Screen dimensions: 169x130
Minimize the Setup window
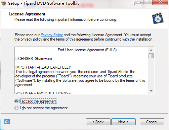pyautogui.click(x=139, y=2)
